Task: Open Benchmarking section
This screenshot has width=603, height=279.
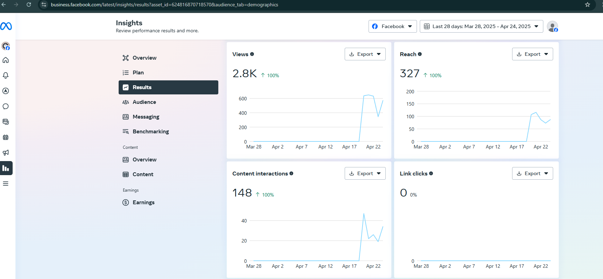Action: pyautogui.click(x=168, y=132)
